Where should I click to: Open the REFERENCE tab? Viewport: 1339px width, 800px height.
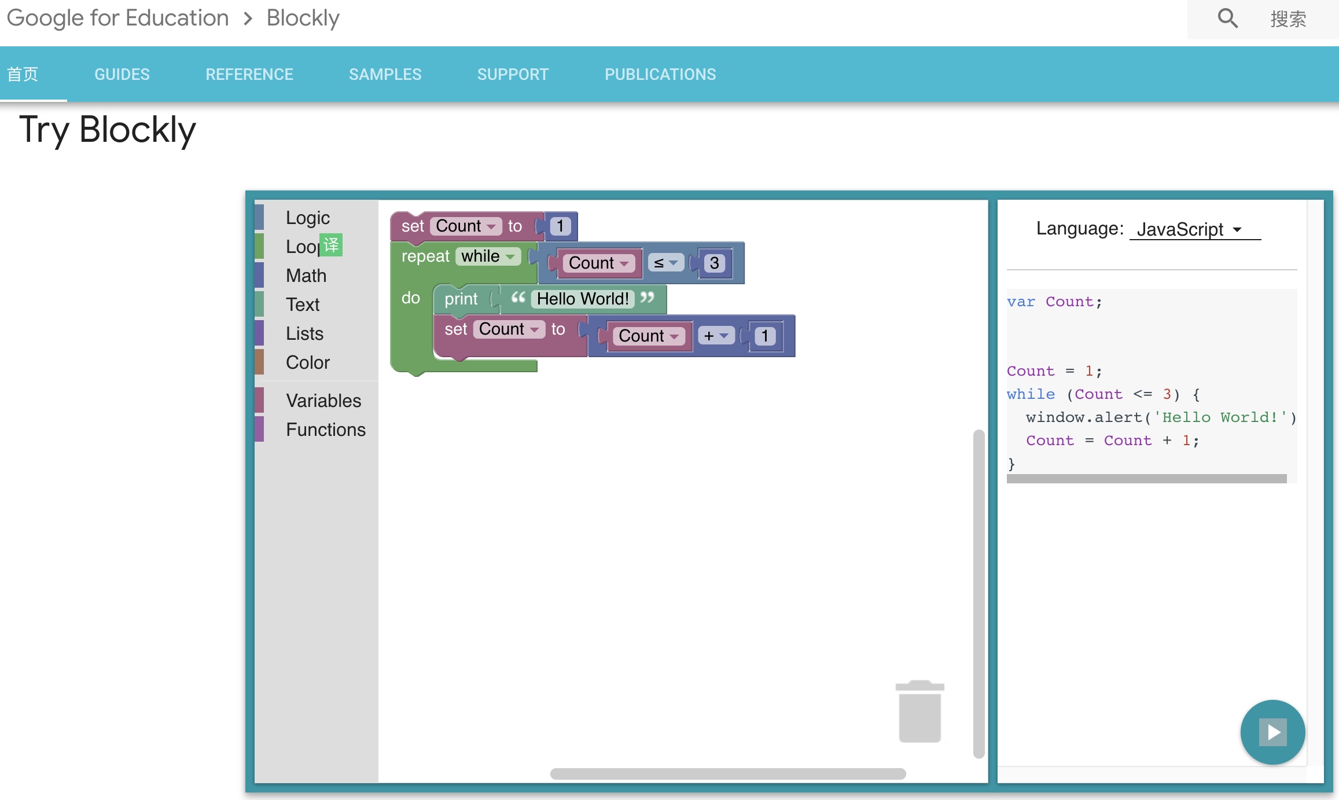249,74
